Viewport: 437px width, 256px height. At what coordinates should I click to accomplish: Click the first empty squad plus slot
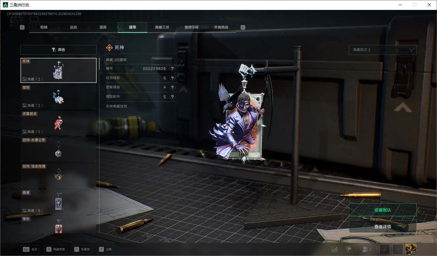click(385, 249)
